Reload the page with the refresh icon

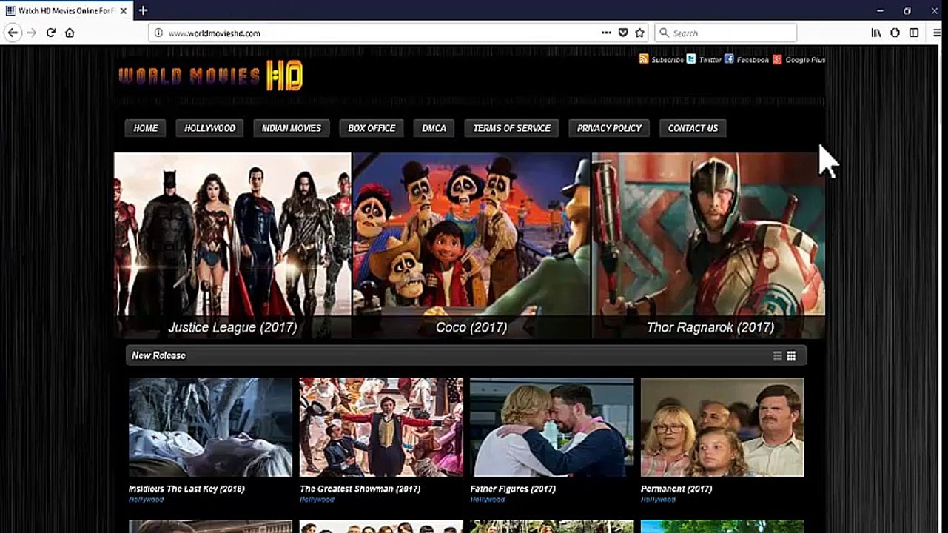click(x=51, y=33)
